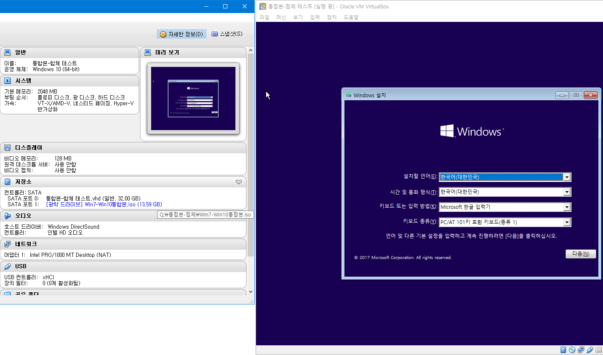Open the 입력 menu
Viewport: 603px width, 355px height.
[315, 17]
